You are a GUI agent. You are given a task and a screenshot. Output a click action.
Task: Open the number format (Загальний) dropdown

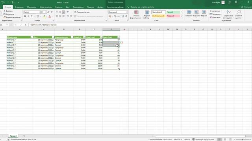(x=126, y=12)
